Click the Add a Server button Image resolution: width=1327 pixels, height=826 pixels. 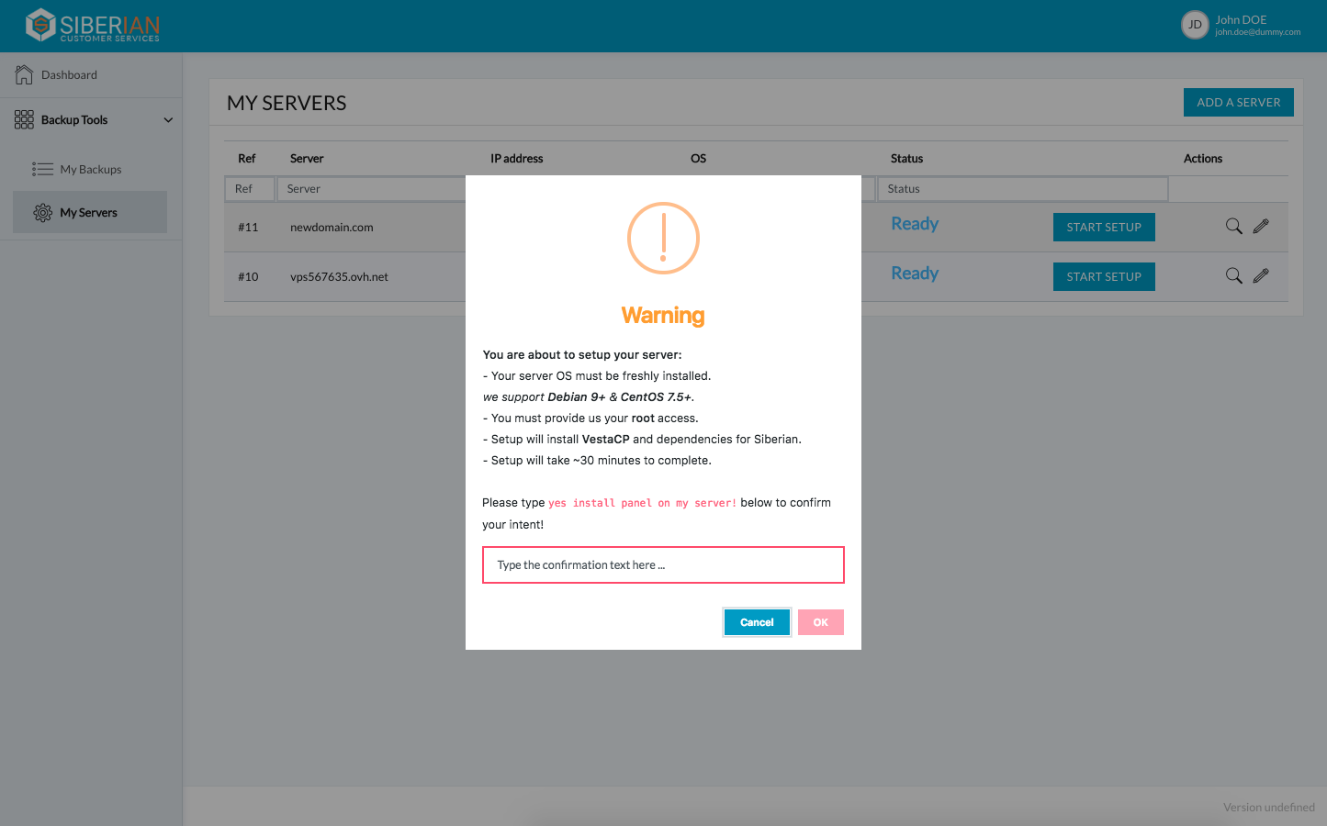1238,103
